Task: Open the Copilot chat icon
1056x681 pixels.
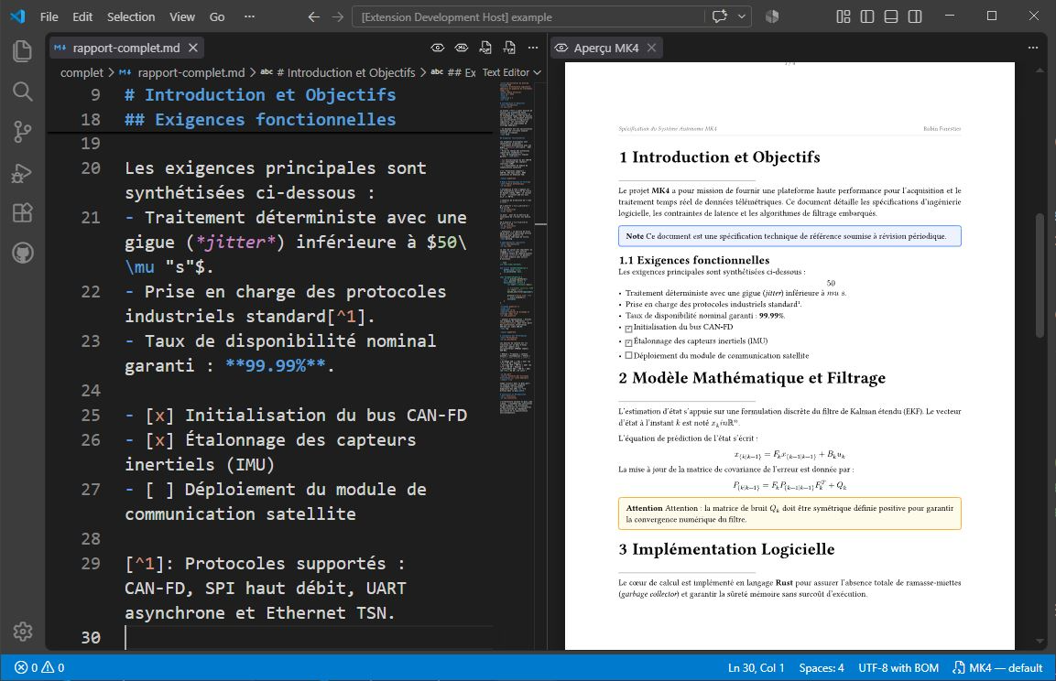Action: (719, 16)
